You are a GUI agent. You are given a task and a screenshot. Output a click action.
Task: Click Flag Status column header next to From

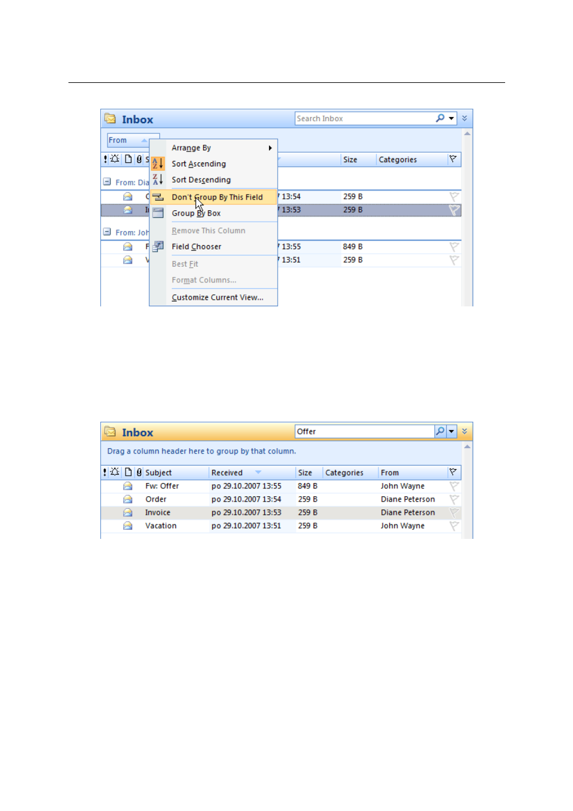tap(453, 472)
